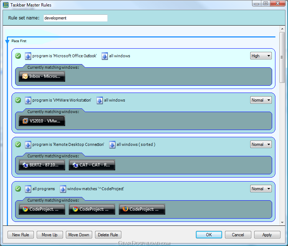The image size is (288, 246).
Task: Click the Rule set name input field
Action: 76,18
